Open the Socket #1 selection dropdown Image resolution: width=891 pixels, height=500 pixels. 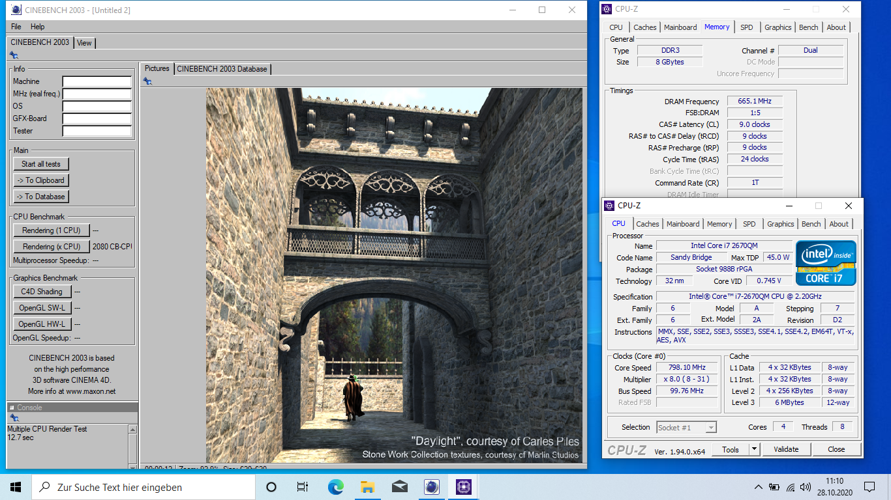687,427
